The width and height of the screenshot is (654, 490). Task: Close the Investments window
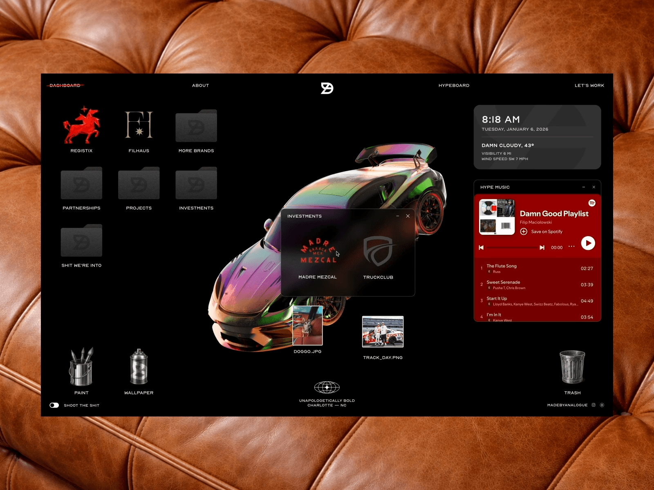(x=408, y=216)
